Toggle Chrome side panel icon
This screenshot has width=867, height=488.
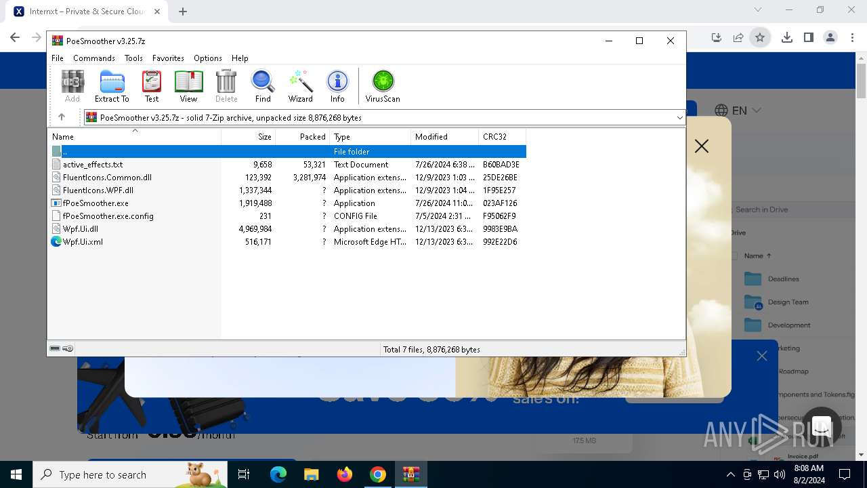tap(809, 38)
